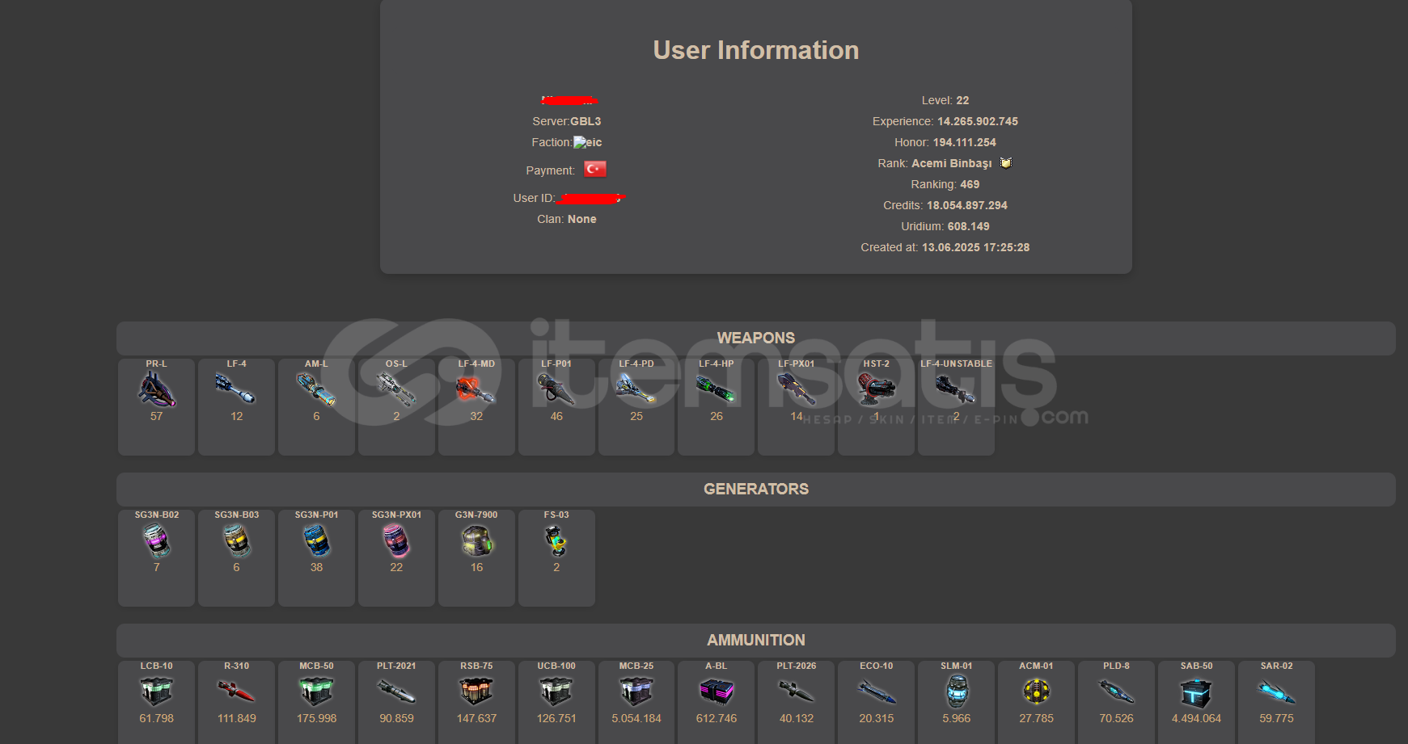The image size is (1408, 744).
Task: Select the OS-L weapon icon
Action: point(396,389)
